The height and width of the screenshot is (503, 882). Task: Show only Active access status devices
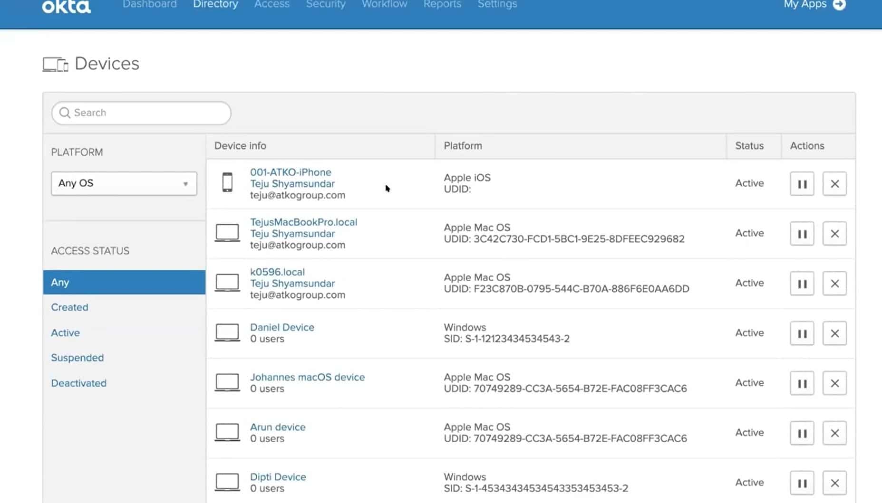(x=65, y=332)
